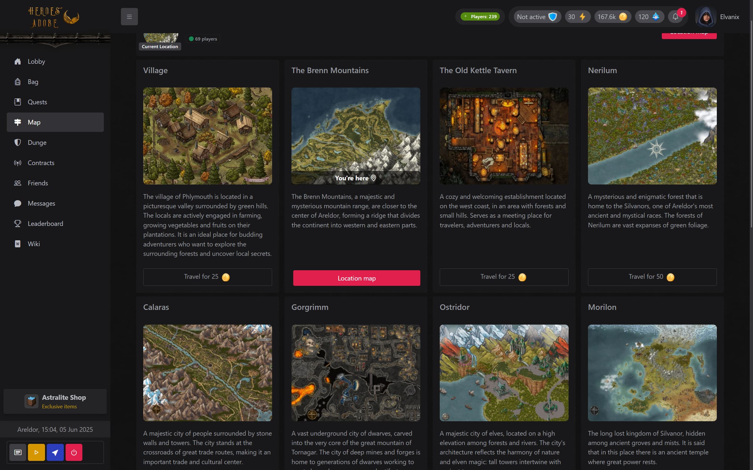Open notifications bell icon

pos(675,16)
